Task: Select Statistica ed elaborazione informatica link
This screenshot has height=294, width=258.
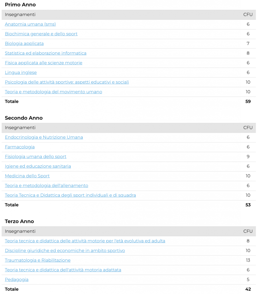Action: click(x=45, y=53)
